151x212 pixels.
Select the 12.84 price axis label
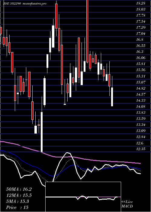coord(141,137)
